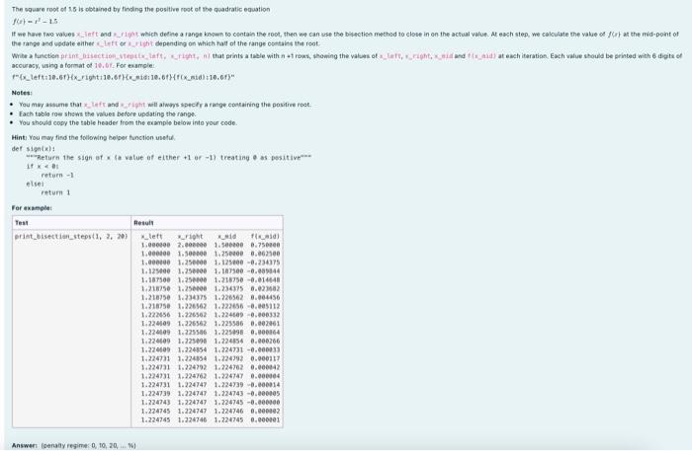This screenshot has height=451, width=692.
Task: Click the pink "10.6f" format code
Action: (x=104, y=65)
